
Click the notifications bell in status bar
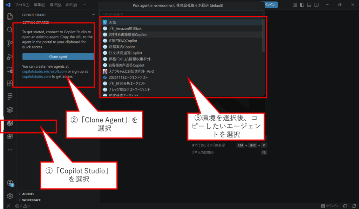point(353,206)
